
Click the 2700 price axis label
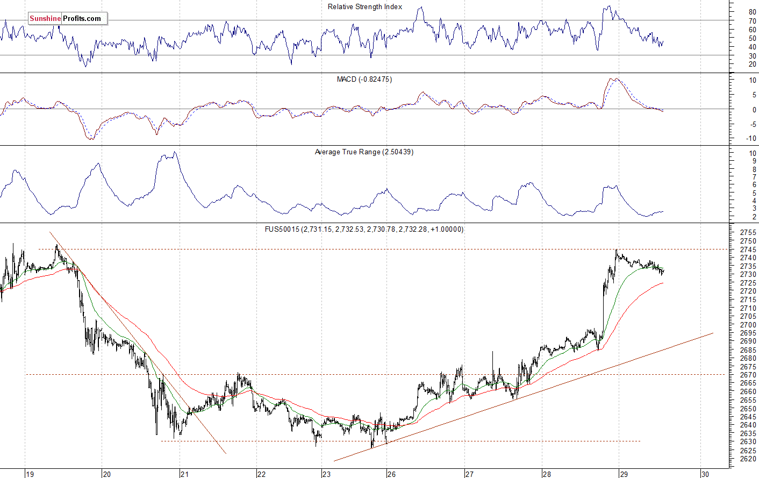pos(748,325)
